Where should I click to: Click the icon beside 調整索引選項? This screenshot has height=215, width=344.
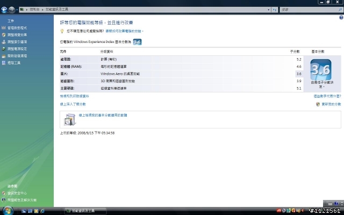pos(4,42)
